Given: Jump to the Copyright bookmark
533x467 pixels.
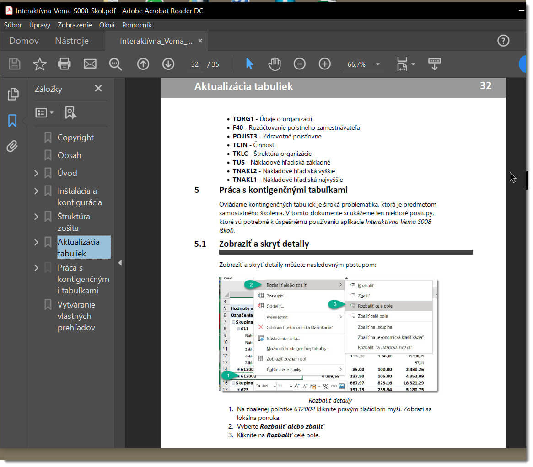Looking at the screenshot, I should (x=75, y=138).
